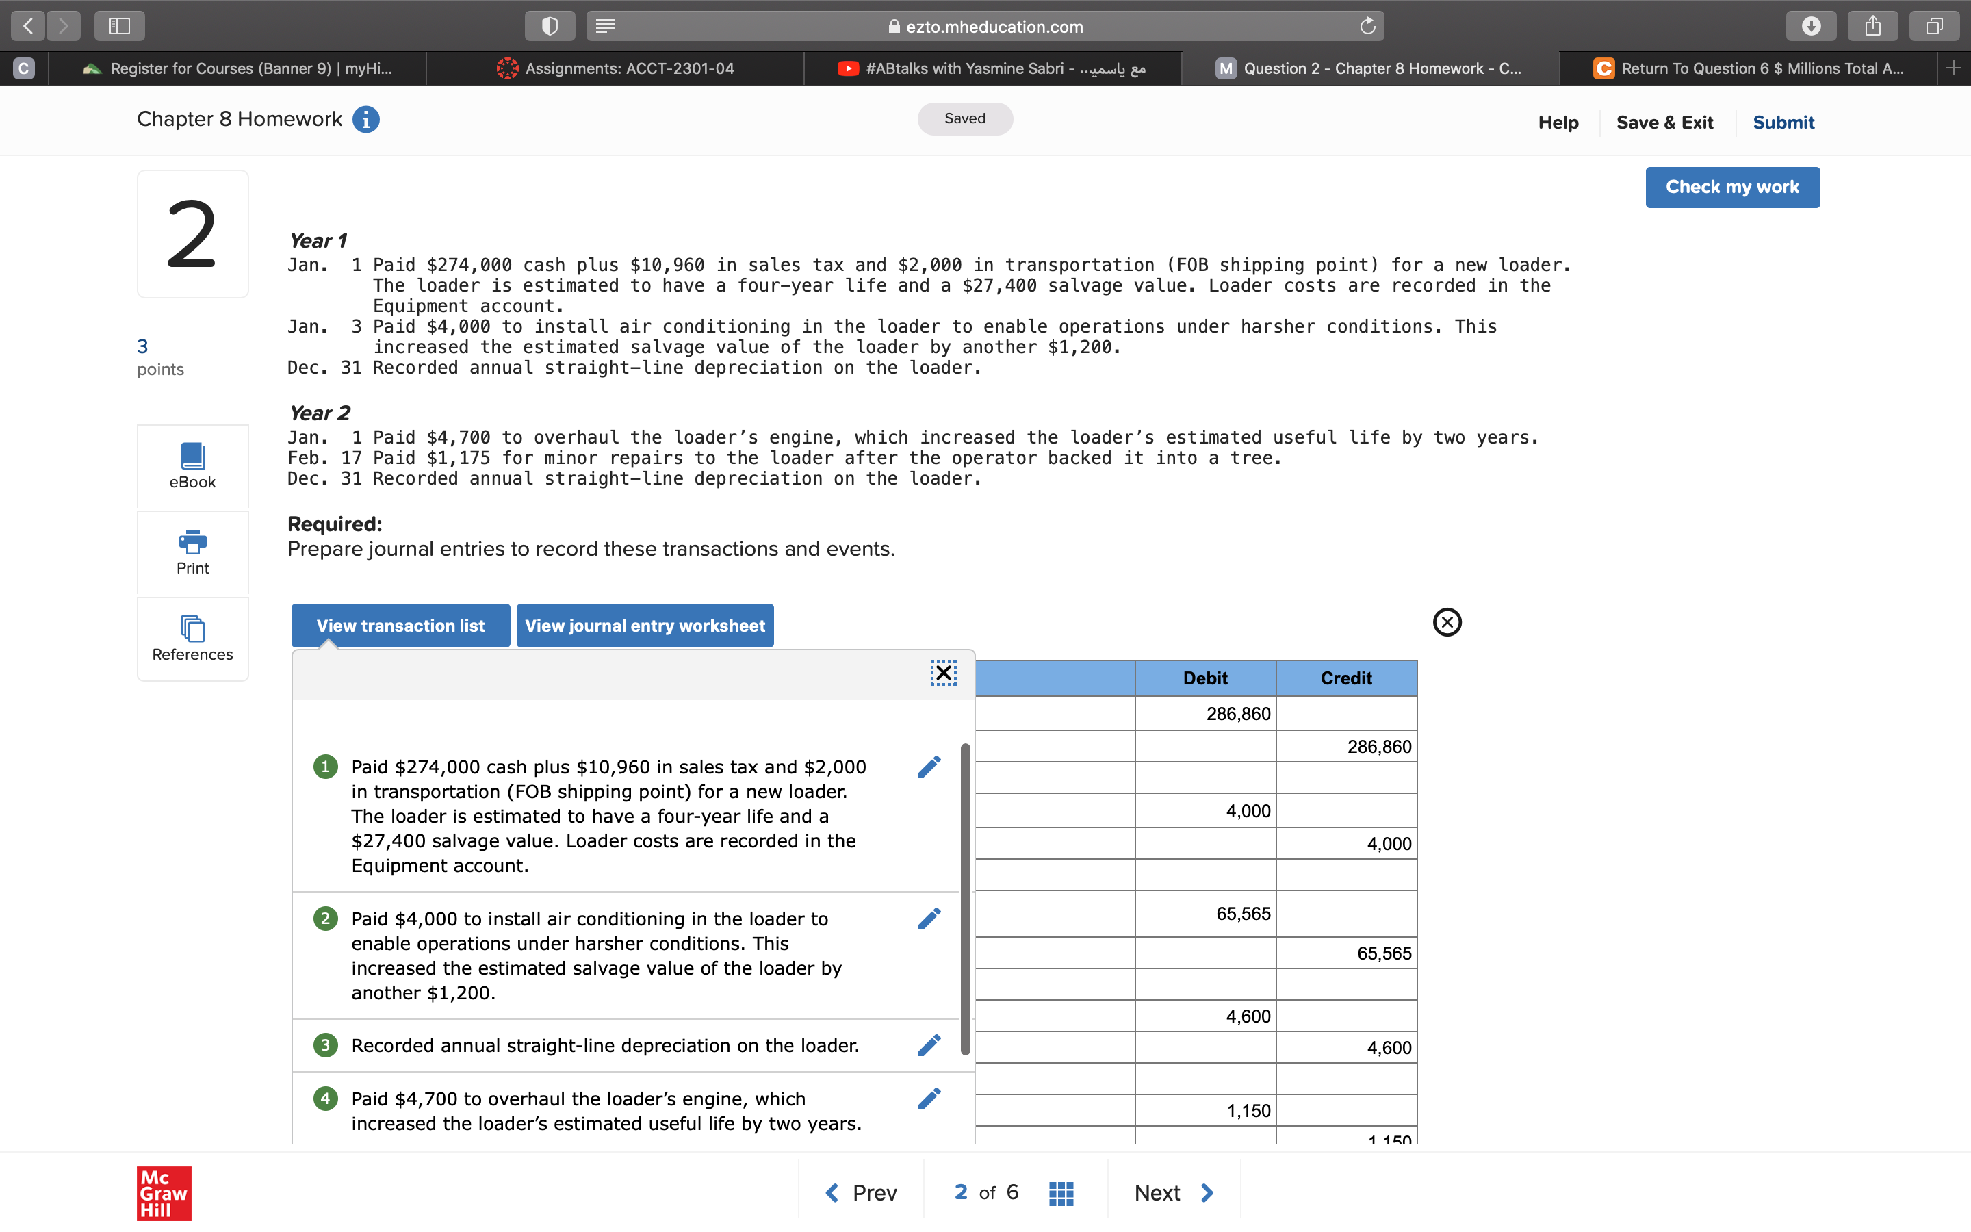Image resolution: width=1971 pixels, height=1232 pixels.
Task: Click the download icon in the browser toolbar
Action: pos(1811,25)
